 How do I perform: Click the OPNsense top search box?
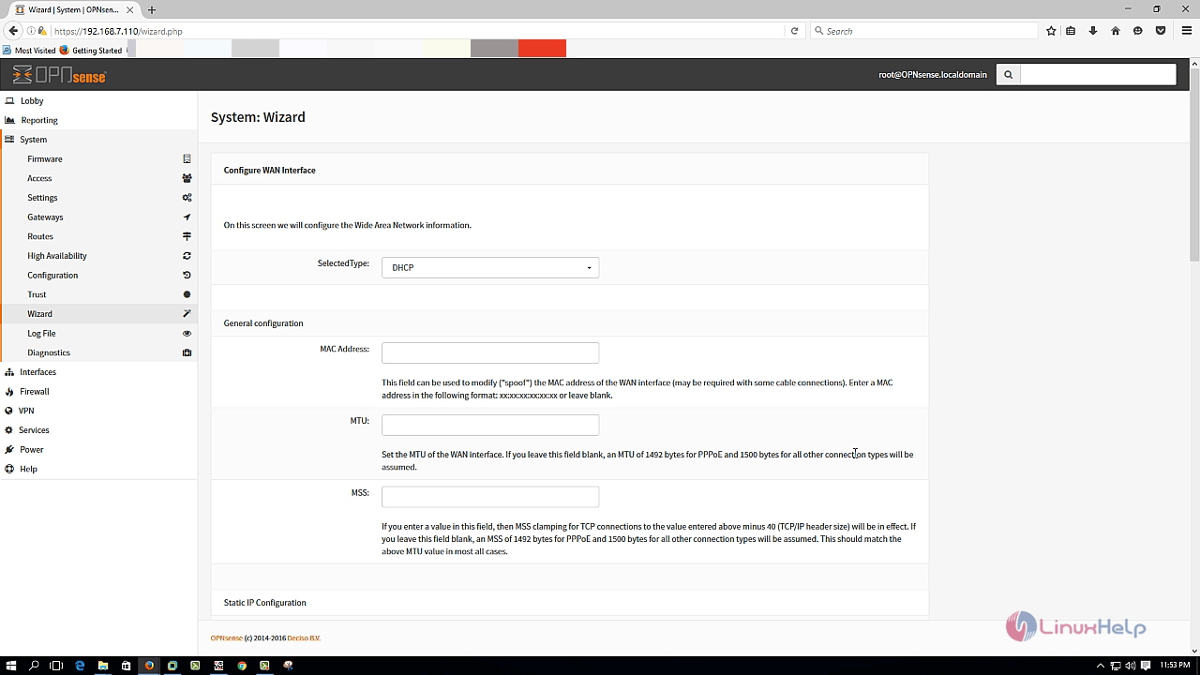(1098, 75)
